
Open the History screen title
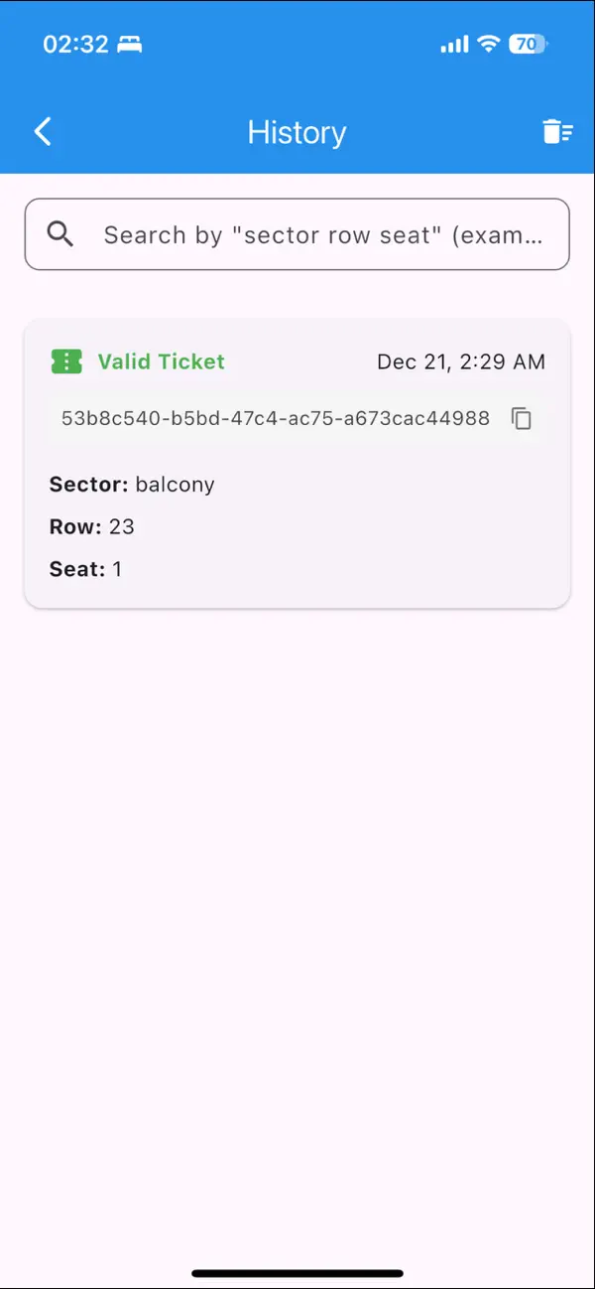pyautogui.click(x=297, y=131)
